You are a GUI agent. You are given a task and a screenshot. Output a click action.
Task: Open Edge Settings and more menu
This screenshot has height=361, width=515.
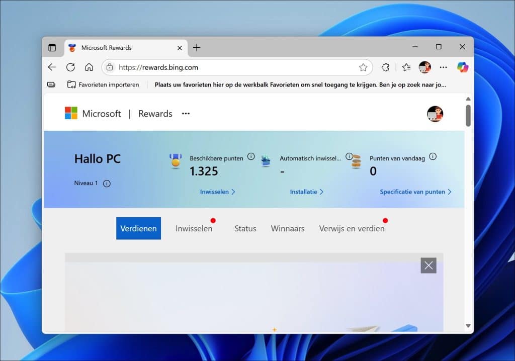point(444,67)
